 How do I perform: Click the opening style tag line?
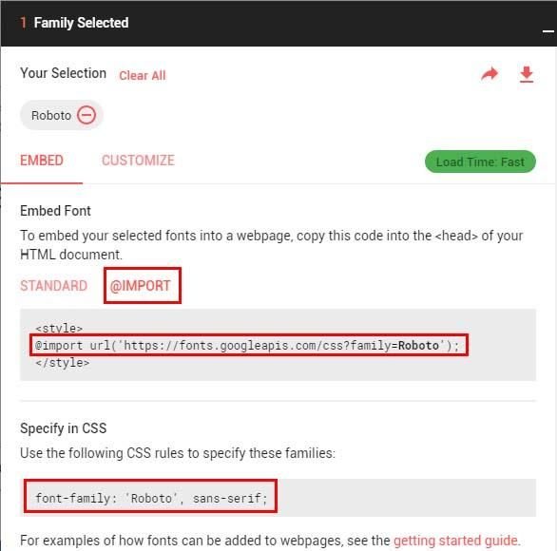tap(59, 328)
